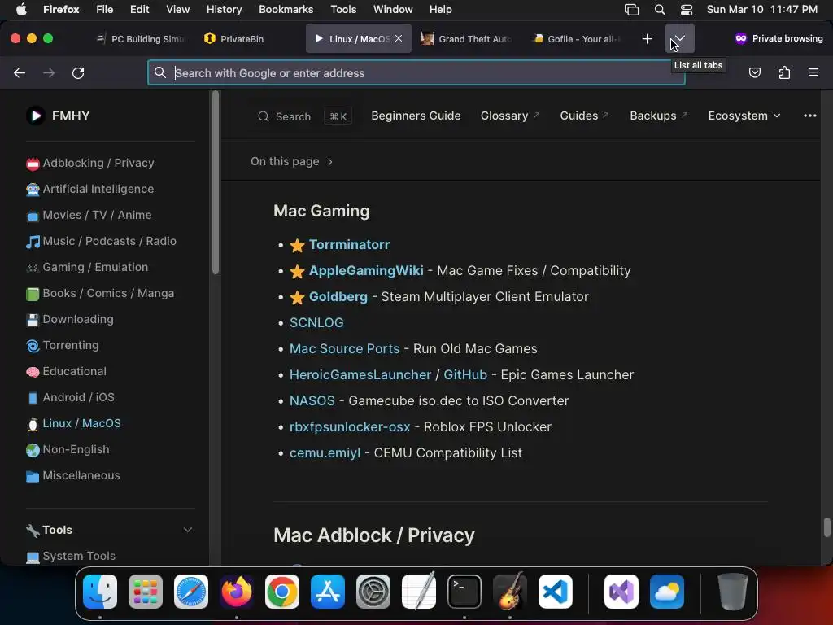Open Launchpad from the dock
The image size is (833, 625).
pos(146,592)
